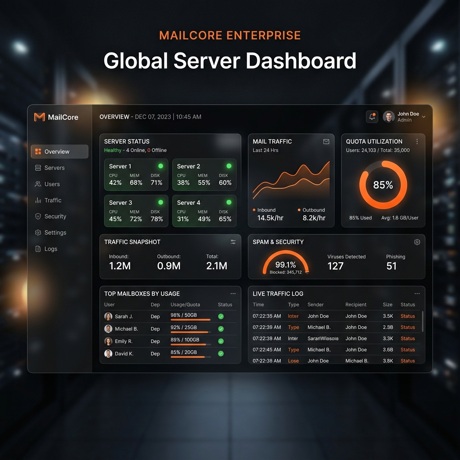The height and width of the screenshot is (460, 460).
Task: Click Sarah J. 98% usage bar
Action: pos(190,320)
